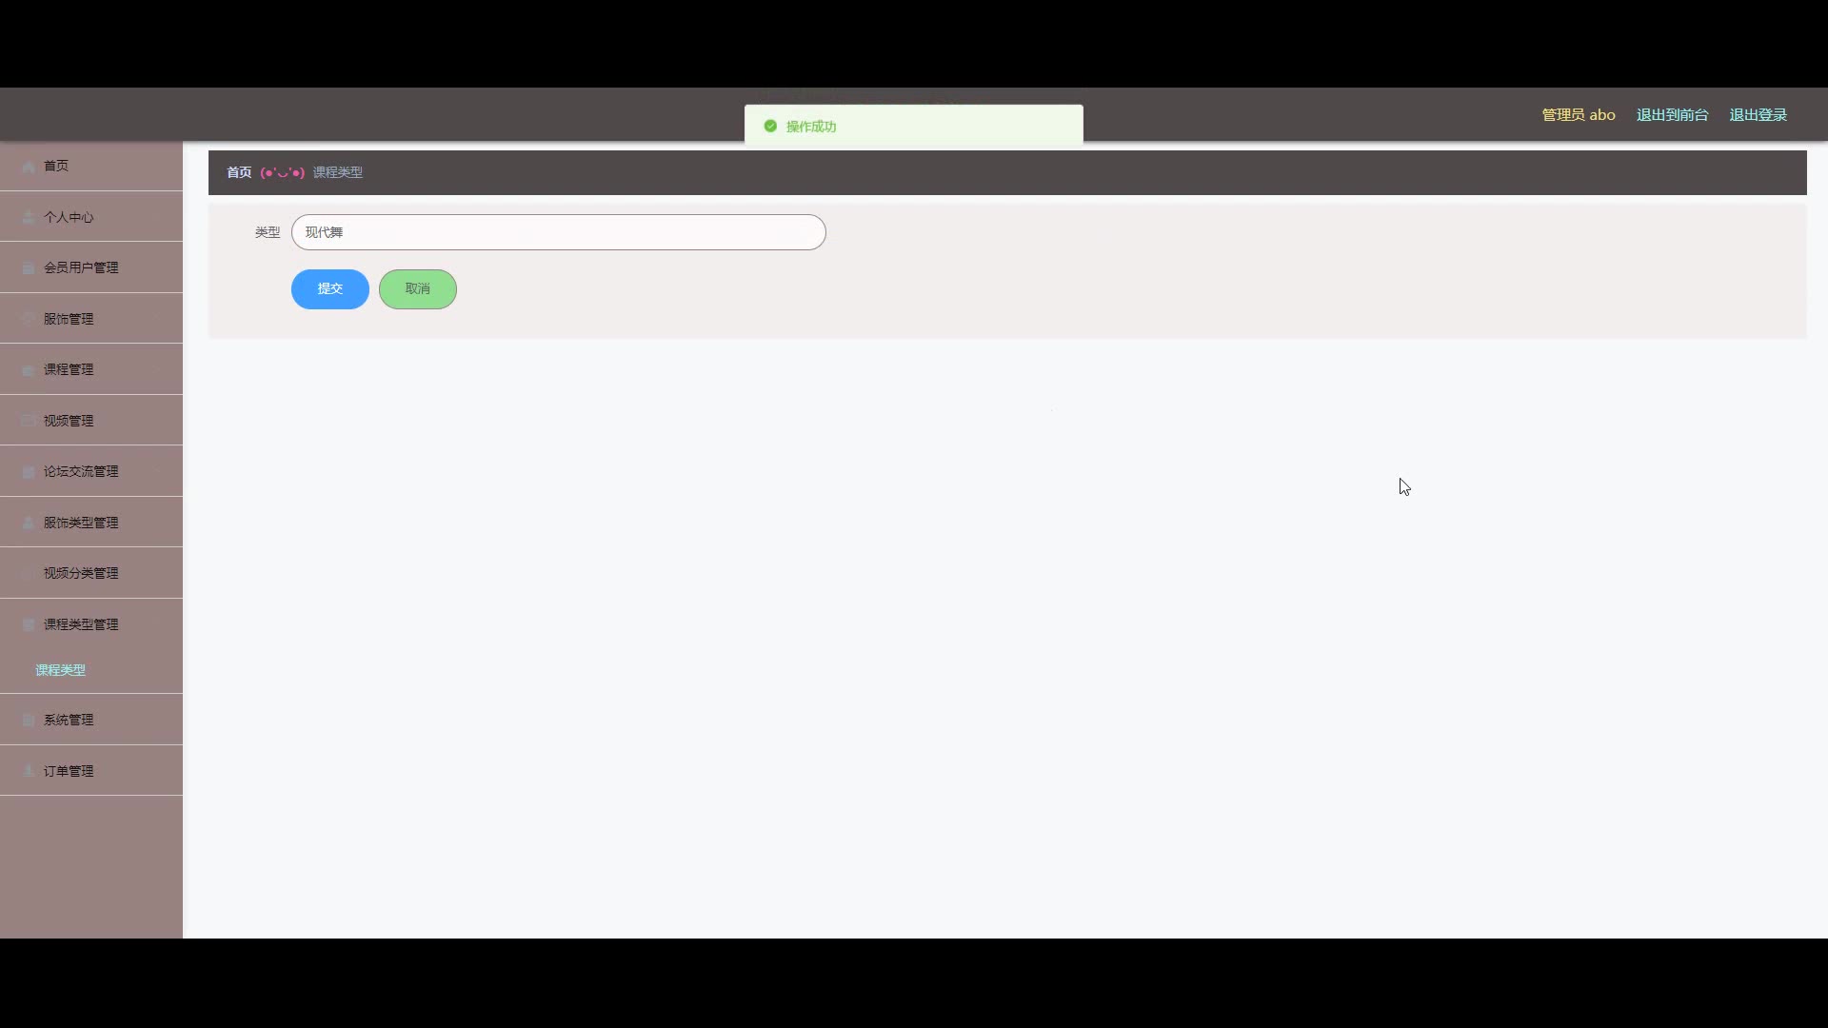Click the icon beside 论坛交流管理
This screenshot has height=1028, width=1828.
tap(29, 472)
